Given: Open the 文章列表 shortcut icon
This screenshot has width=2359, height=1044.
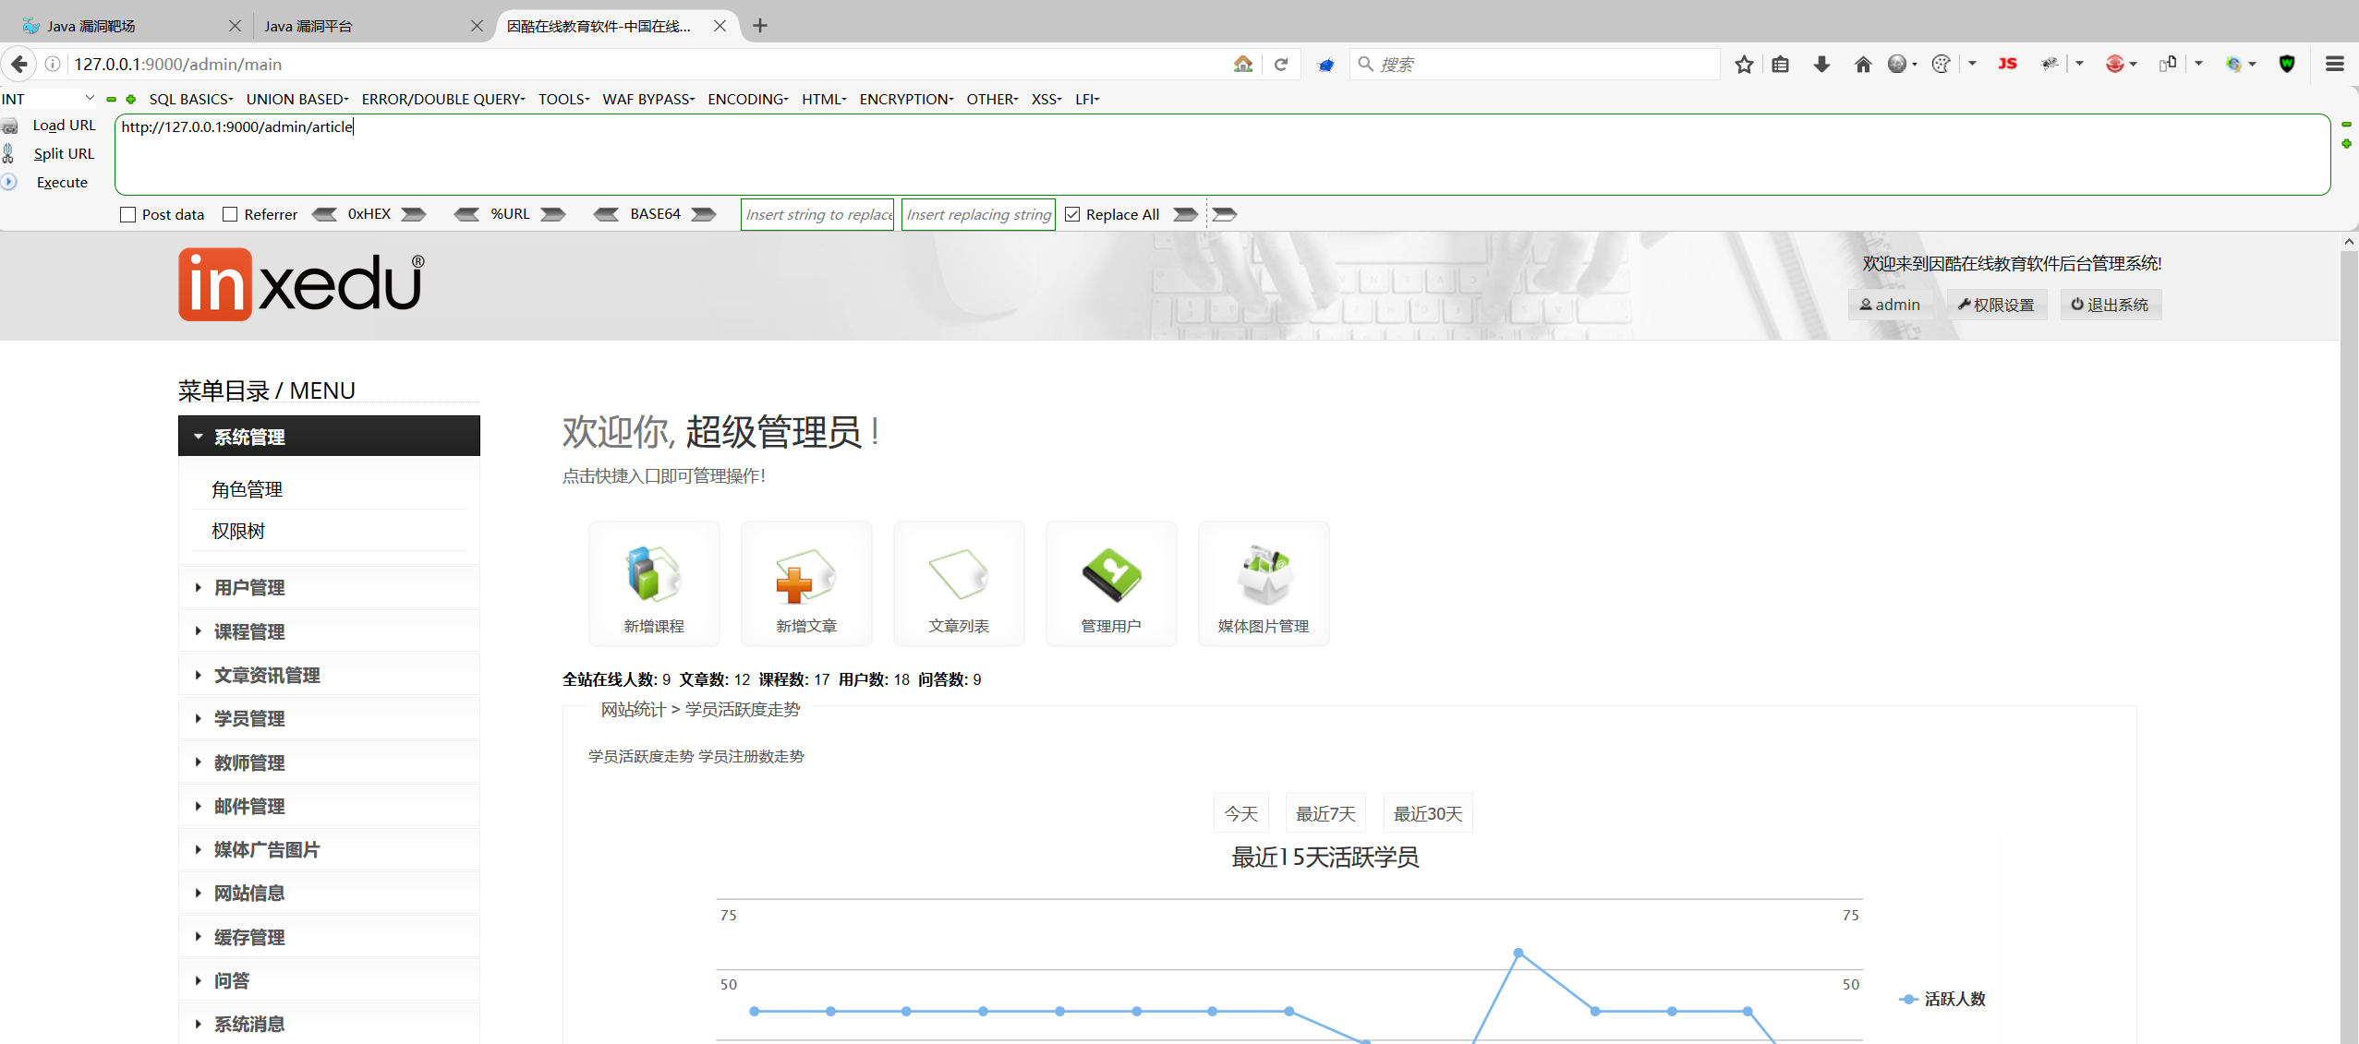Looking at the screenshot, I should click(958, 574).
